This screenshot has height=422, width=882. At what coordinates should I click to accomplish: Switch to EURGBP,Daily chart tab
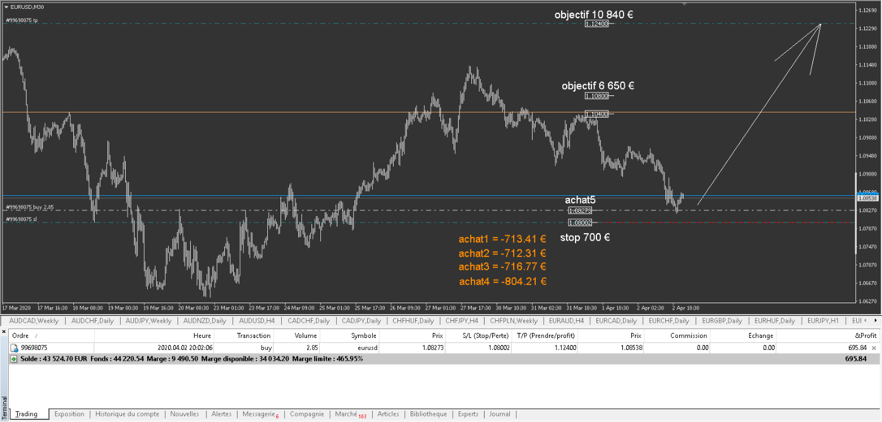[723, 321]
